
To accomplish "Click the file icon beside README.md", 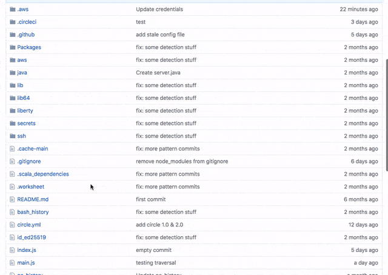I will point(12,199).
